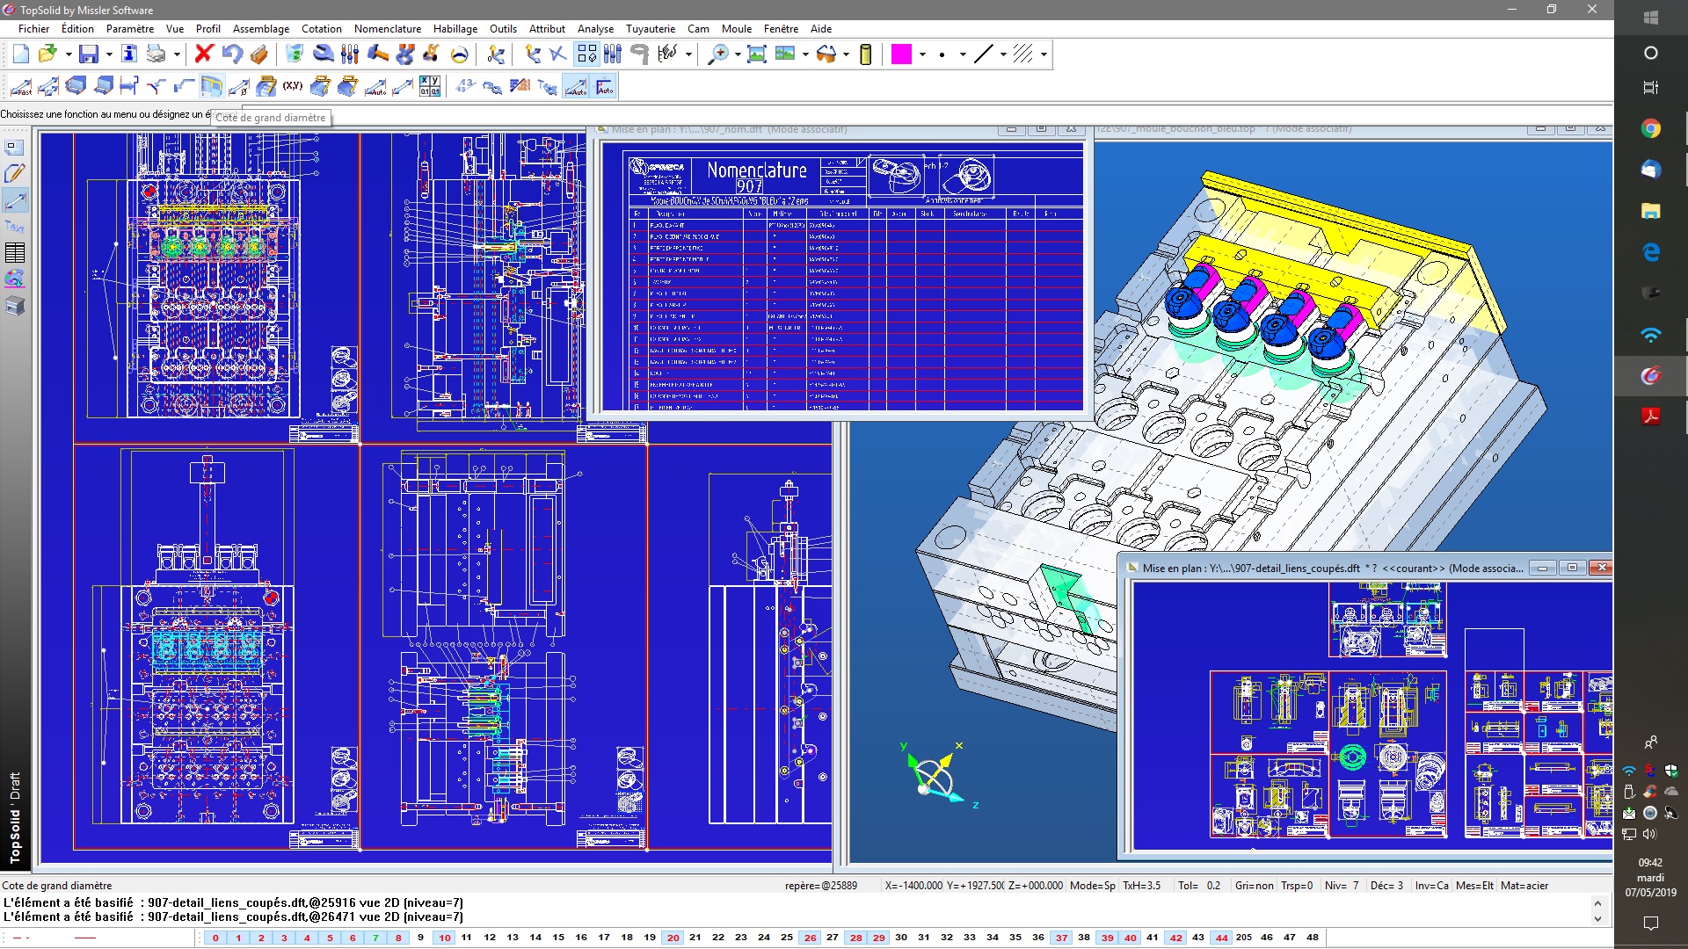The width and height of the screenshot is (1688, 949).
Task: Toggle the Auto axis dimension button
Action: pos(605,86)
